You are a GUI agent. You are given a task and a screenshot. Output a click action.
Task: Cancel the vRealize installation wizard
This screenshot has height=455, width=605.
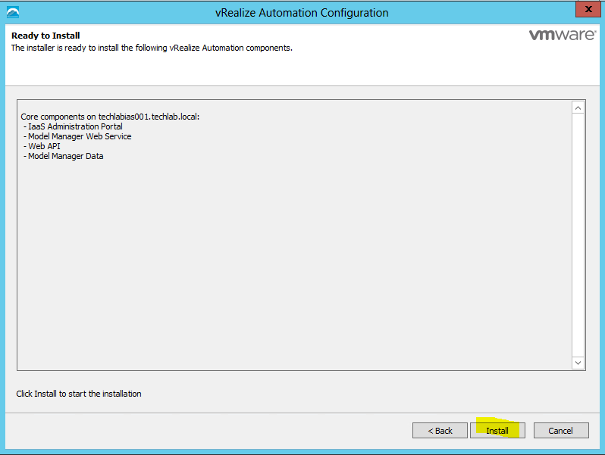(x=561, y=430)
